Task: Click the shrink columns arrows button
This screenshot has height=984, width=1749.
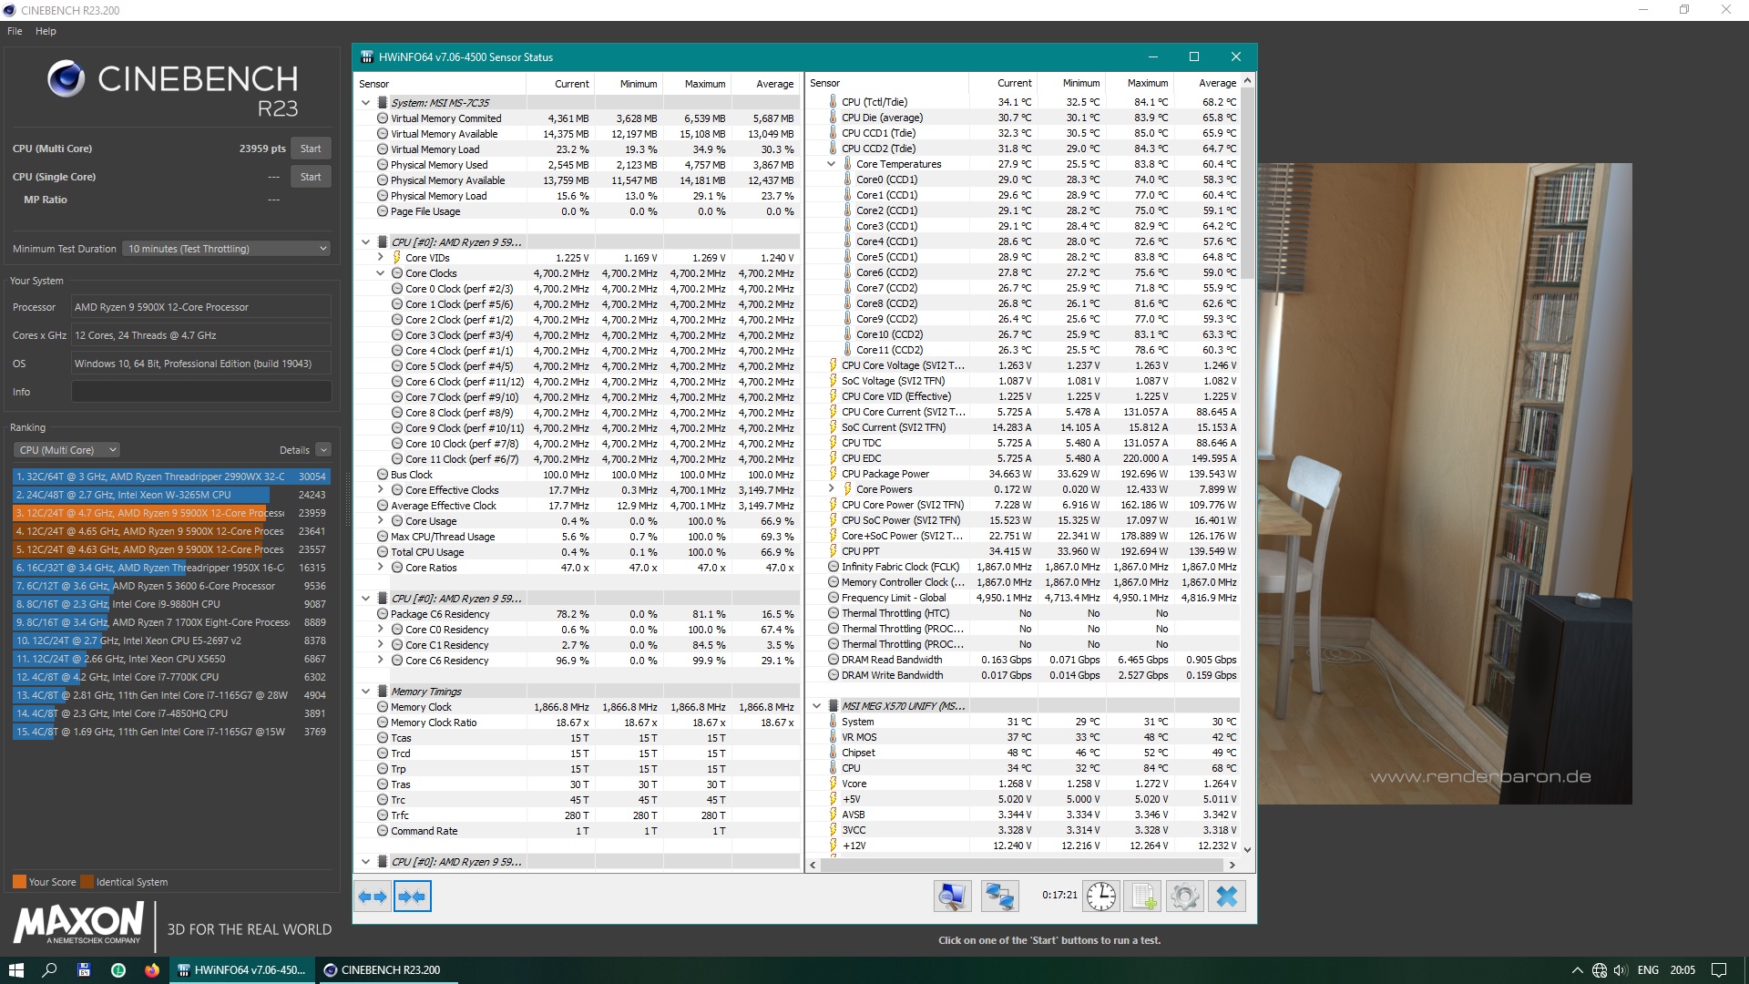Action: tap(413, 897)
